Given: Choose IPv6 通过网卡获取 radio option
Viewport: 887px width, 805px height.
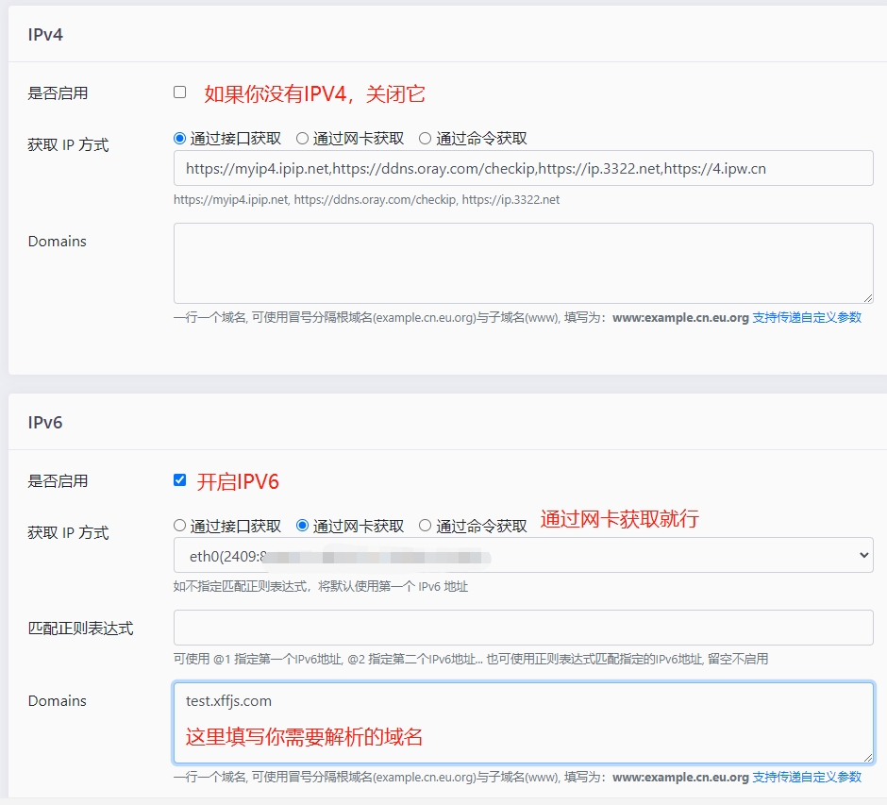Looking at the screenshot, I should tap(302, 526).
